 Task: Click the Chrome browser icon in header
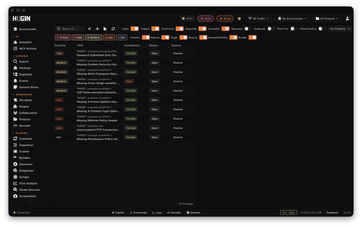(x=239, y=19)
